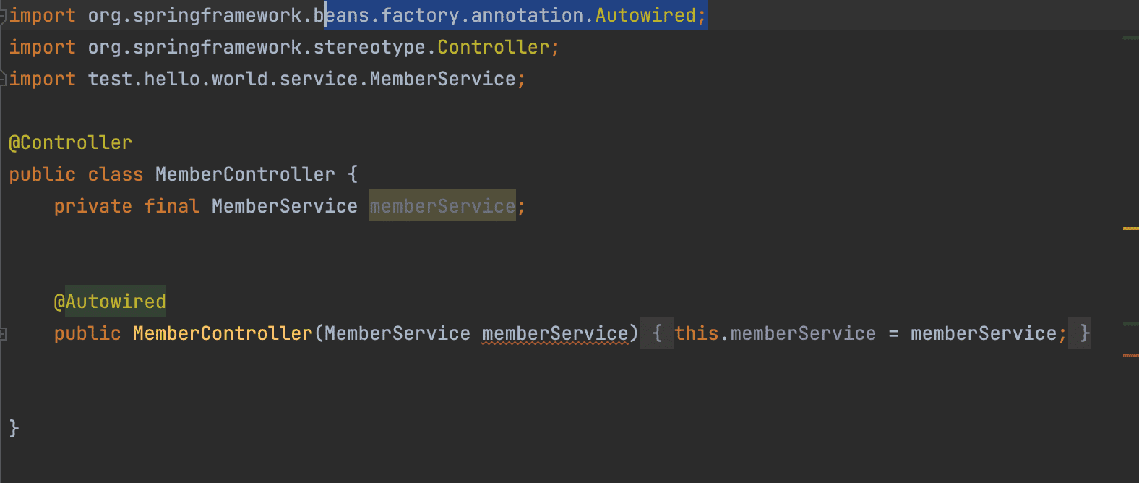Click top green stripe marker in right gutter
The image size is (1139, 483).
click(1131, 38)
